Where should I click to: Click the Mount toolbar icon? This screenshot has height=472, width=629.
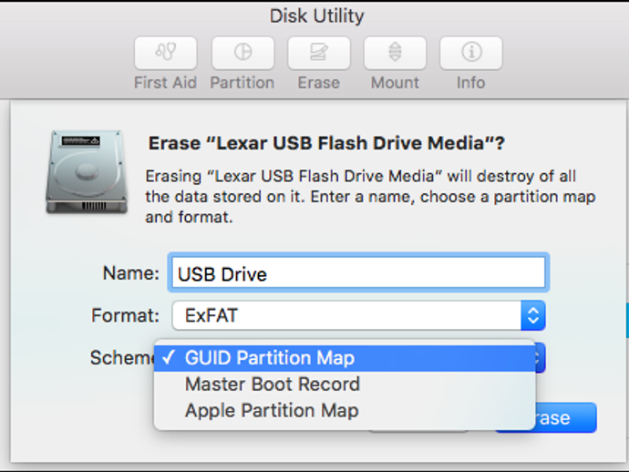(x=395, y=53)
